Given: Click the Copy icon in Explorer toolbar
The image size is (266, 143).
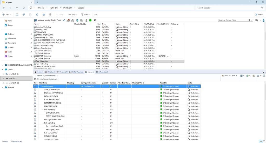Looking at the screenshot, I should point(24,15).
